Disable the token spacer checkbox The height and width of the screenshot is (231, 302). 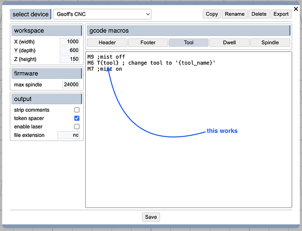click(77, 118)
